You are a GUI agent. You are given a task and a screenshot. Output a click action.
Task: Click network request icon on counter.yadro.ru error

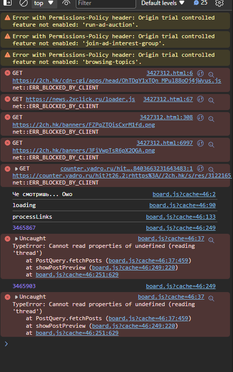point(200,168)
